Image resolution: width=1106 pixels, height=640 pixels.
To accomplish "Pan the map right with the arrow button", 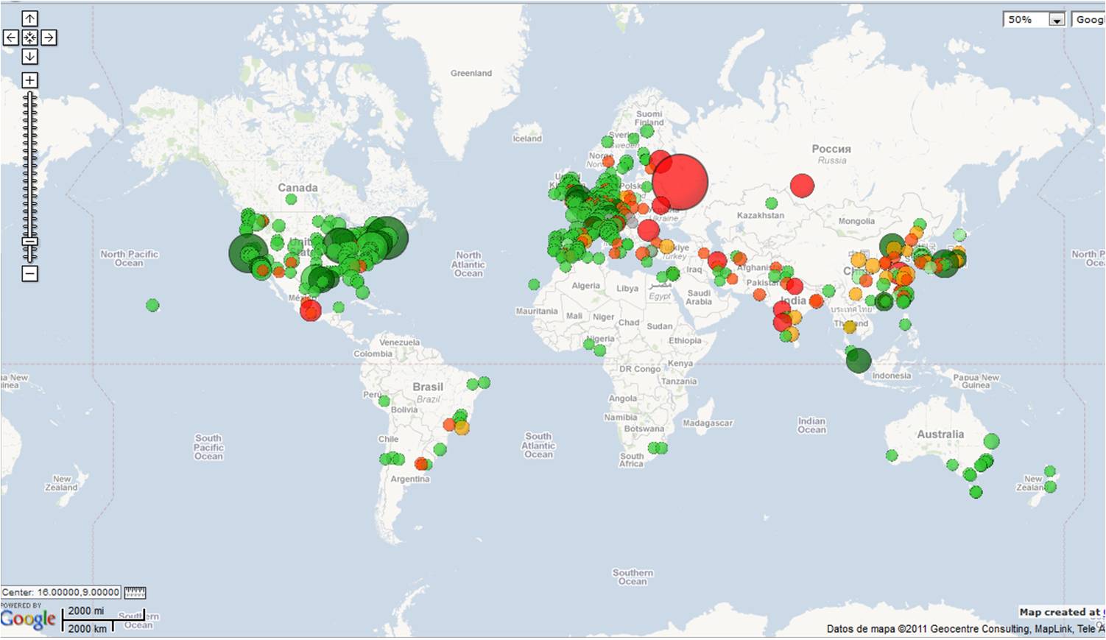I will click(49, 38).
